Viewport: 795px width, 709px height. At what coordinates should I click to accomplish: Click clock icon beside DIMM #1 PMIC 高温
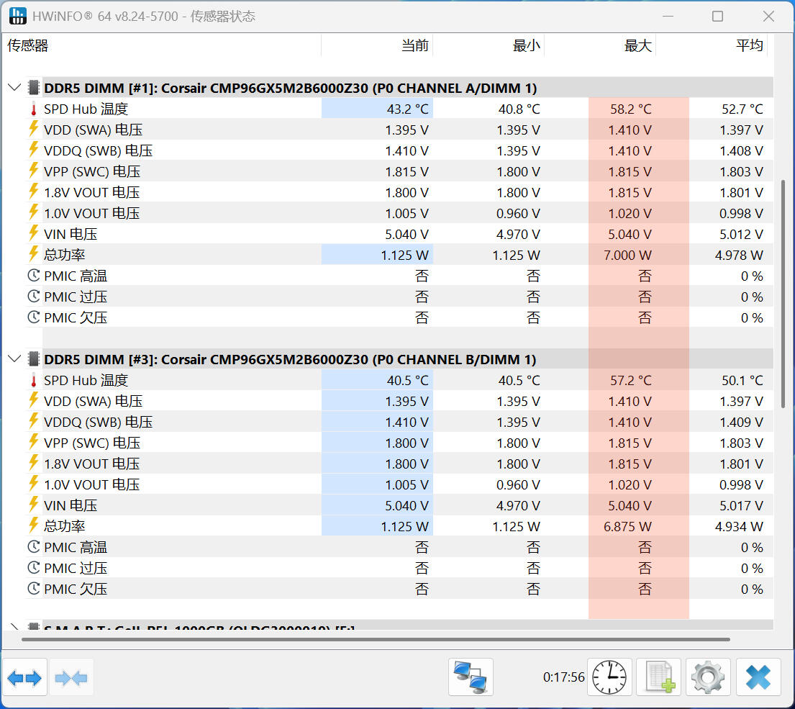point(34,276)
